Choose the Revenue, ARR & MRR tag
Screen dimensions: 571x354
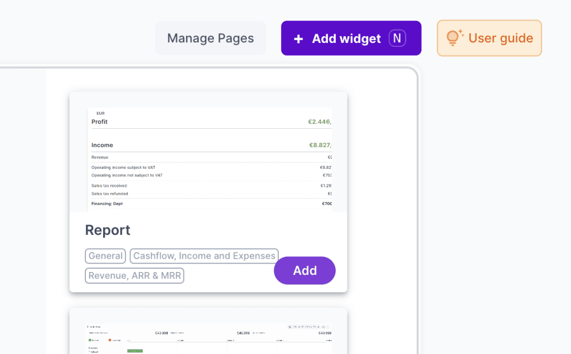click(x=135, y=275)
